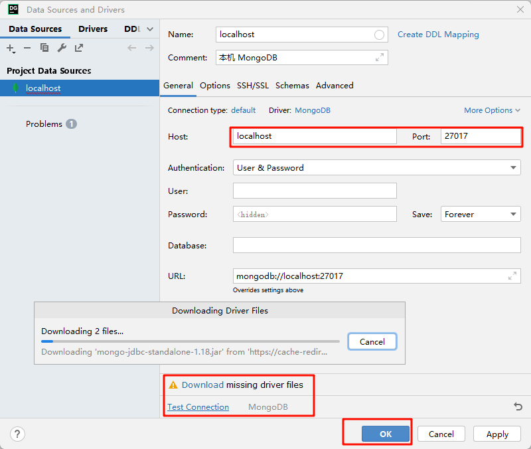Open the help question mark button
Screen dimensions: 531x449
tap(17, 434)
